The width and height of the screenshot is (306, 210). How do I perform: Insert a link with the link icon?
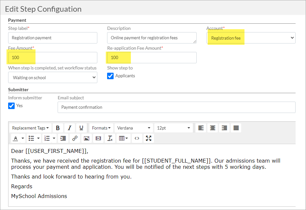point(75,138)
